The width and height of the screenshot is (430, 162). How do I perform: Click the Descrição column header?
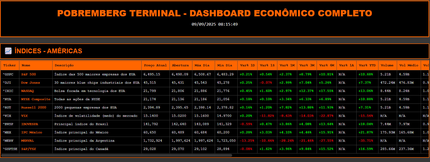(64, 65)
